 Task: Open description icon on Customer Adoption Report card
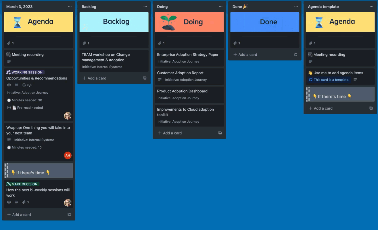[160, 80]
